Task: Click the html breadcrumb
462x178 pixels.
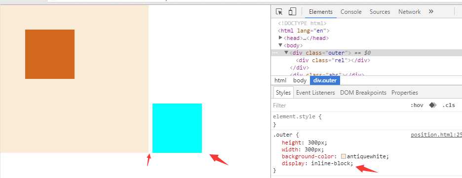Action: [280, 80]
